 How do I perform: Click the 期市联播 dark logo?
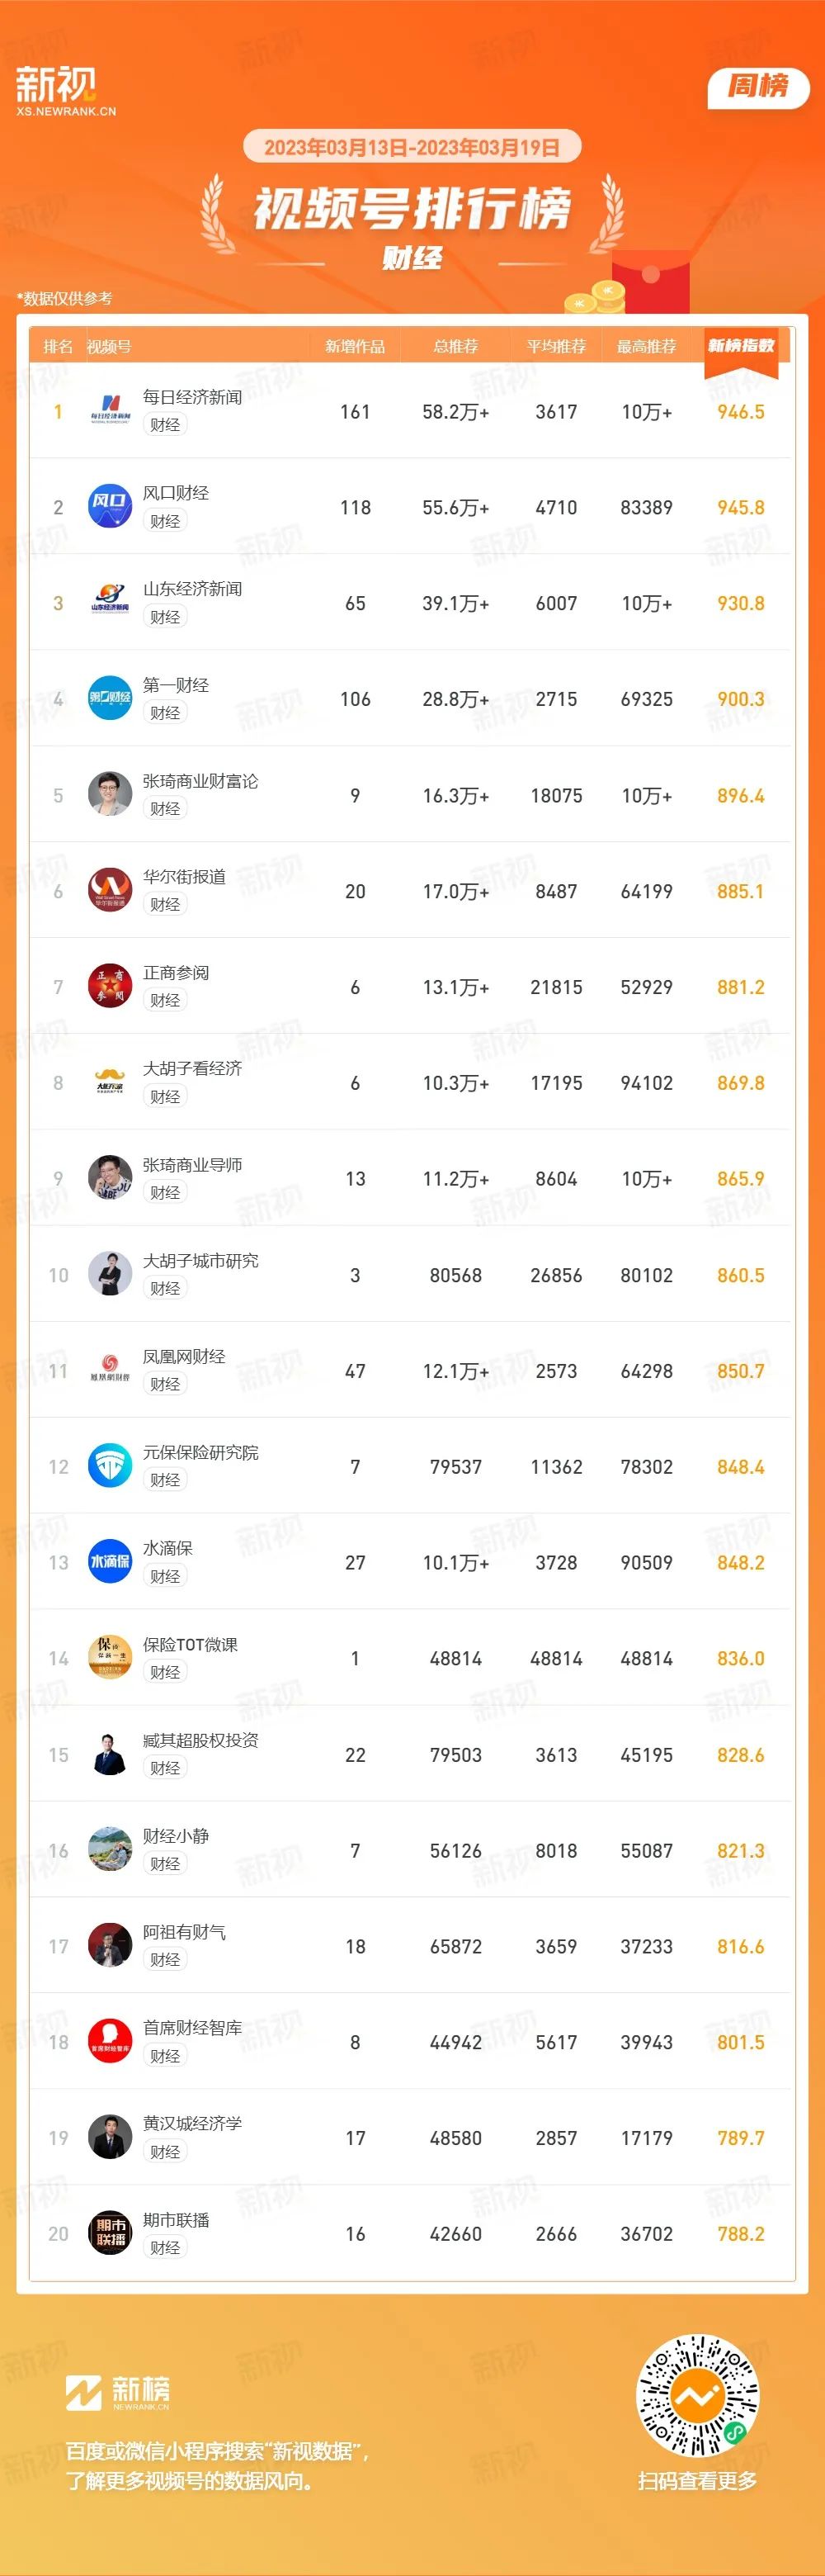(110, 2233)
